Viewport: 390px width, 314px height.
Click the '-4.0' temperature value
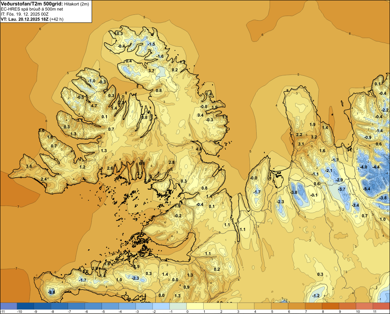click(363, 167)
